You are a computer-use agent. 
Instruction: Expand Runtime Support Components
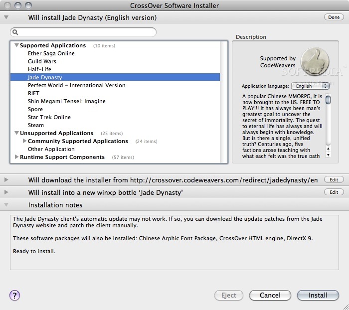tap(16, 157)
